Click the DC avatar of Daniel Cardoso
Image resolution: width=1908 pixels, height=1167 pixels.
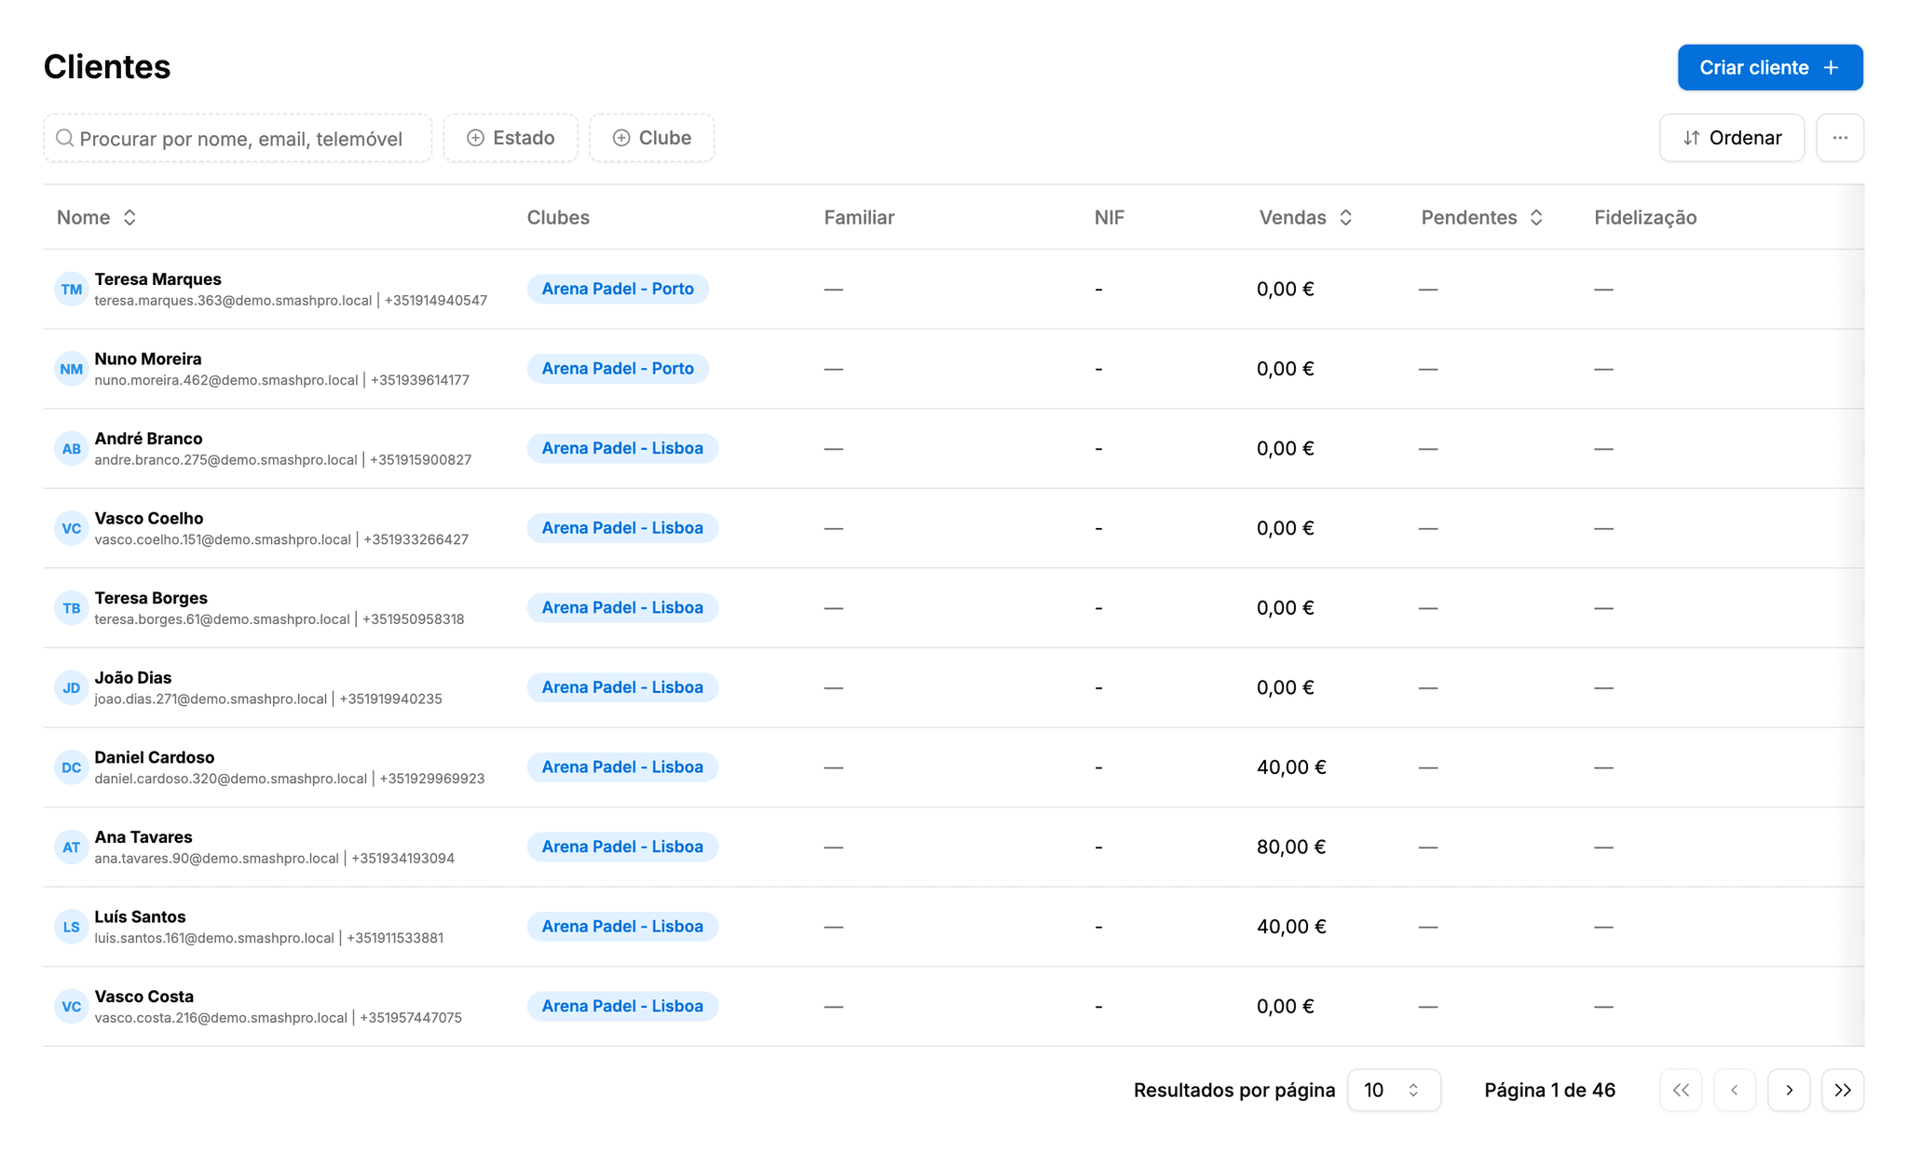click(x=72, y=767)
